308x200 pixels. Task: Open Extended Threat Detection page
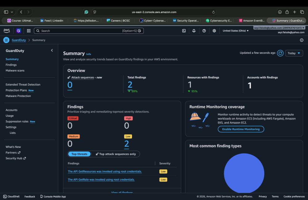[23, 85]
